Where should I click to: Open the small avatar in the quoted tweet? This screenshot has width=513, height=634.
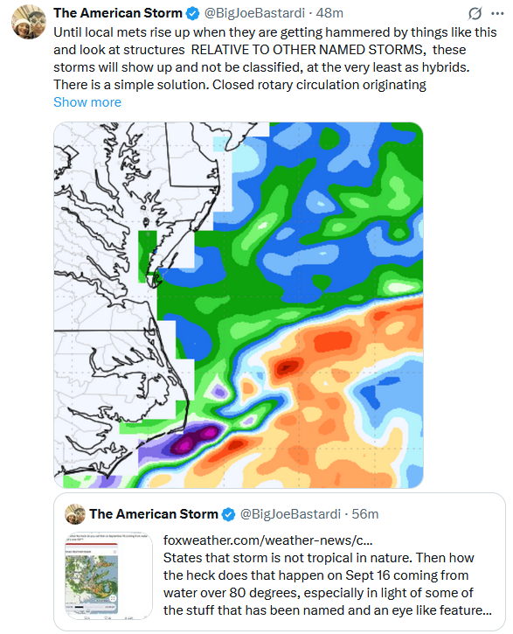[75, 514]
